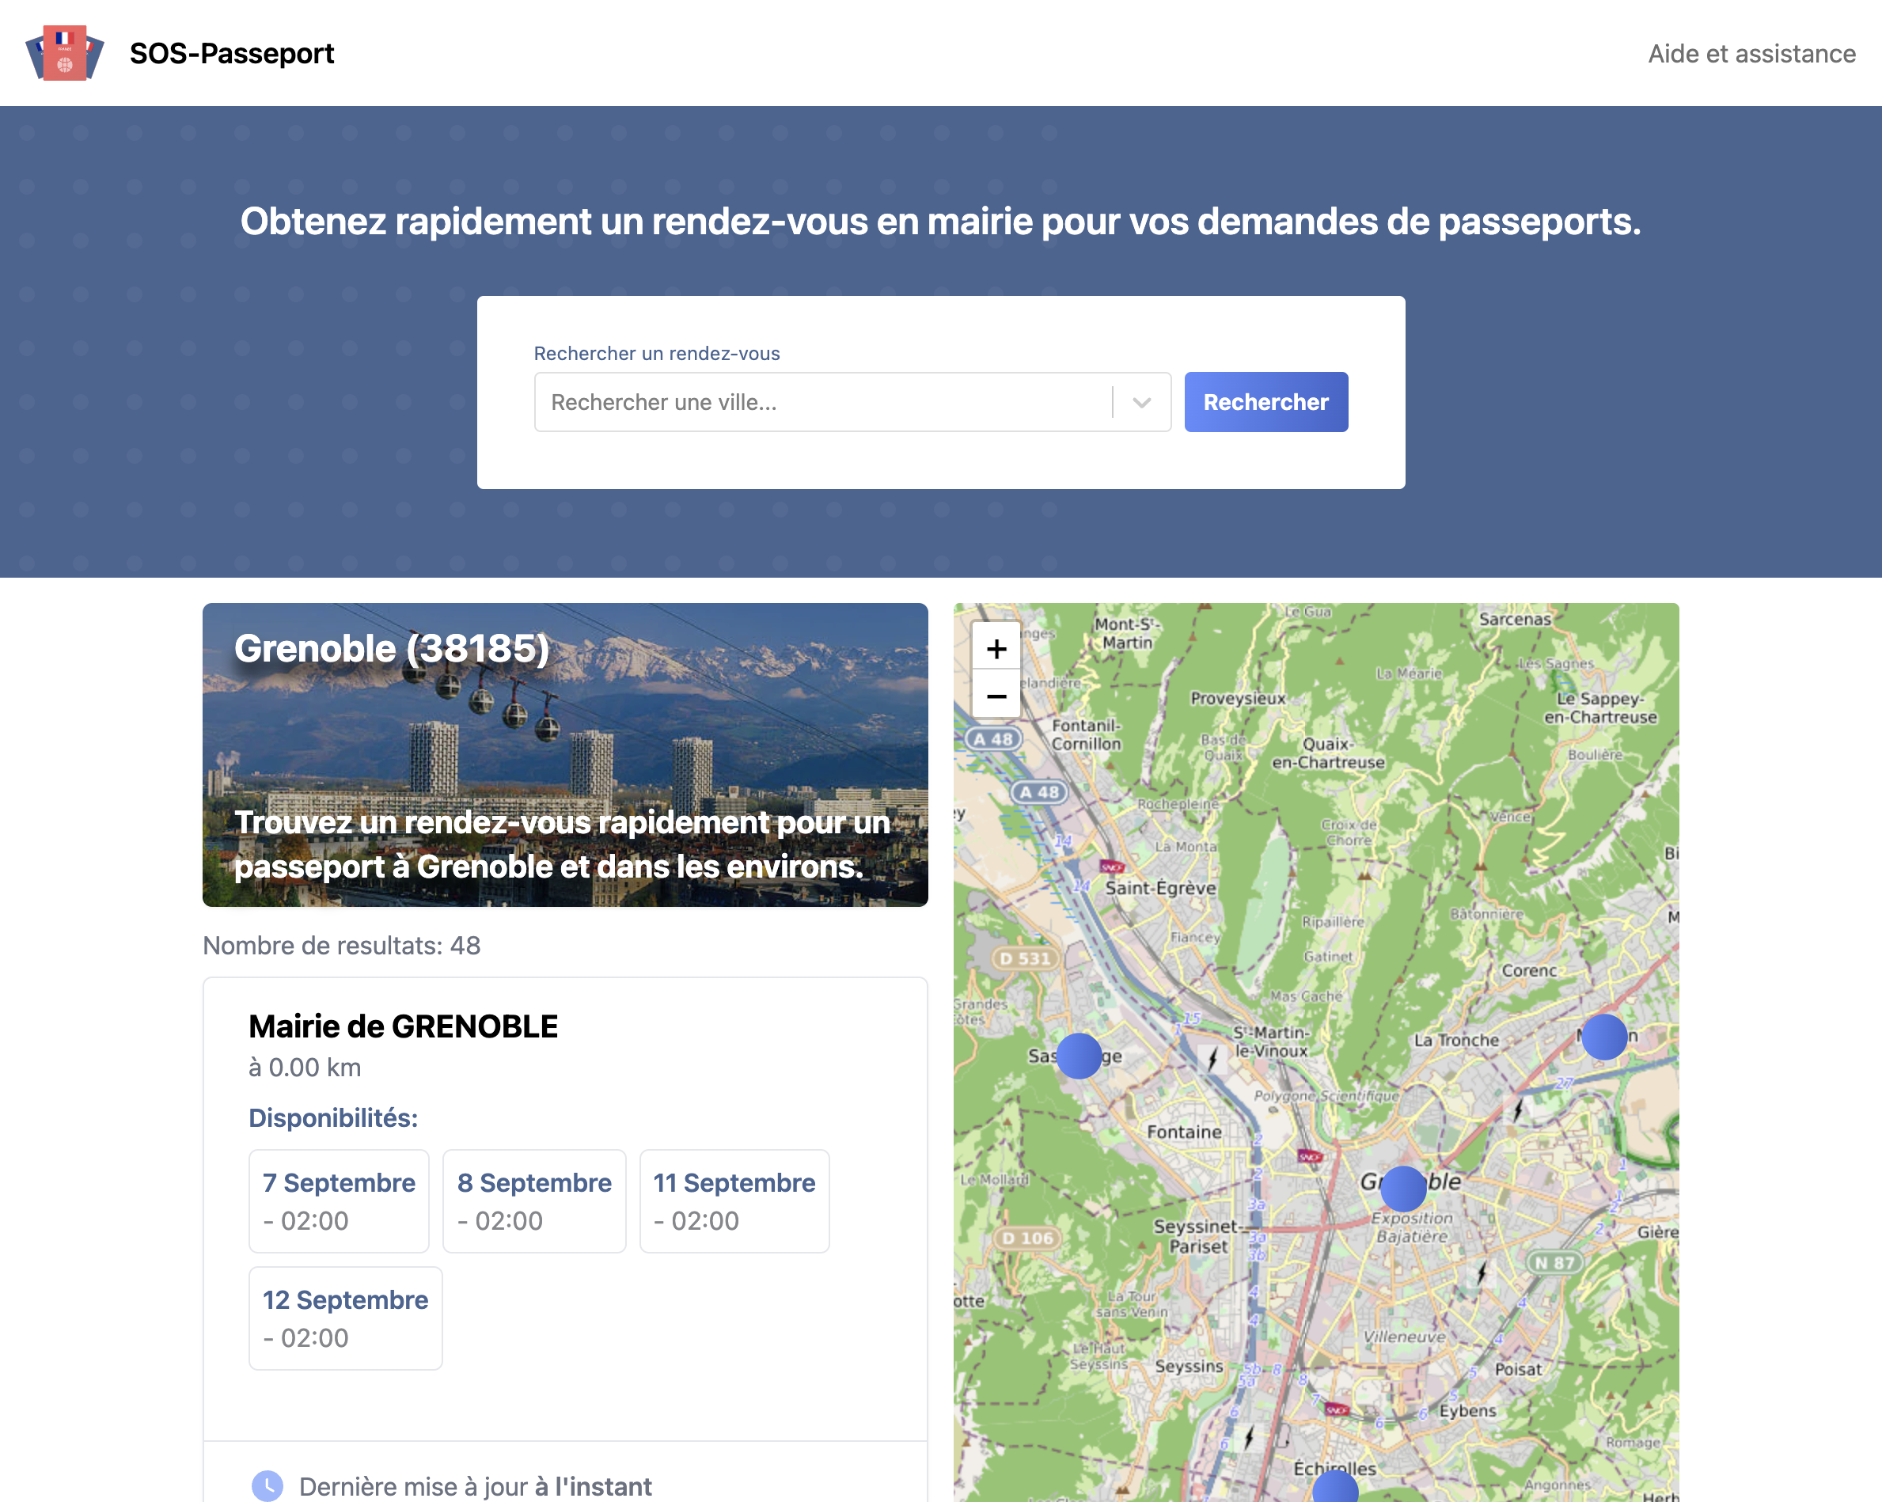
Task: Click the Eybens label on map
Action: (x=1467, y=1410)
